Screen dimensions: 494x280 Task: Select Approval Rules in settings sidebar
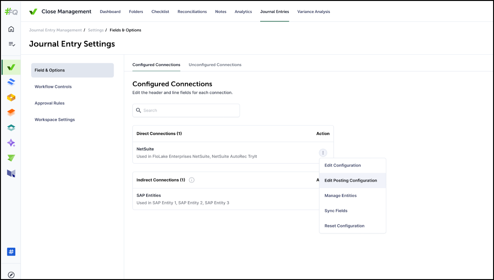point(50,103)
